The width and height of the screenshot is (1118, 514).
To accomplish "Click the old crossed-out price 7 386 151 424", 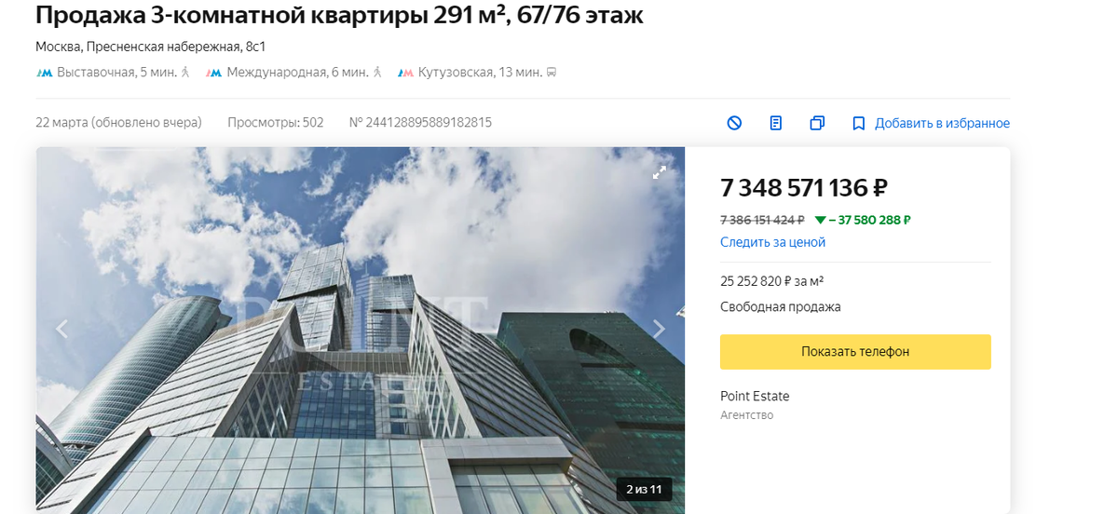I will (762, 221).
